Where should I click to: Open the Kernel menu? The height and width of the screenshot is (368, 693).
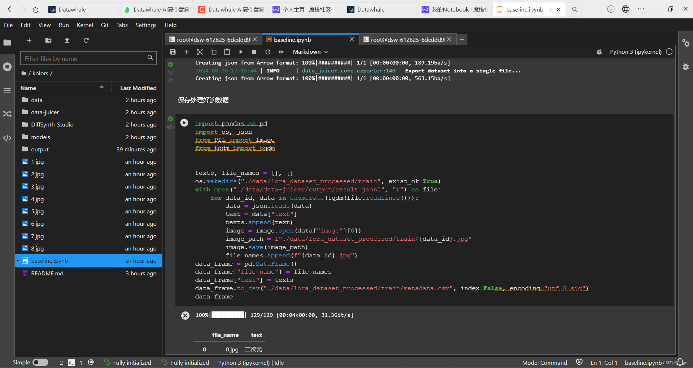tap(85, 25)
